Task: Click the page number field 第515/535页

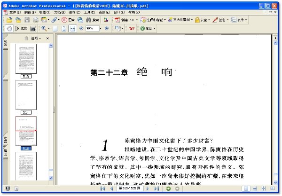Action: (130, 188)
